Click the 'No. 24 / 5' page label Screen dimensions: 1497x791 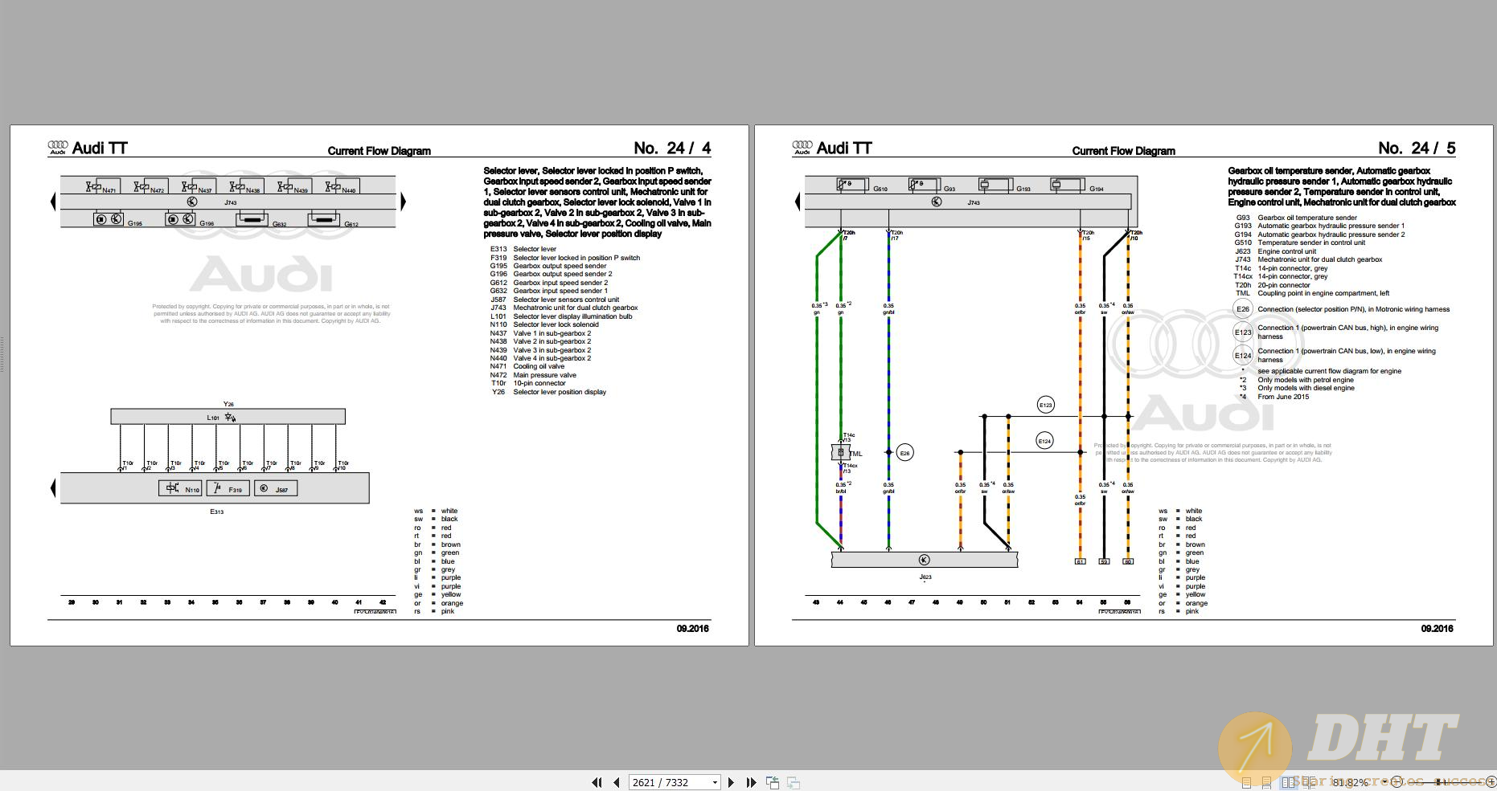tap(1417, 148)
